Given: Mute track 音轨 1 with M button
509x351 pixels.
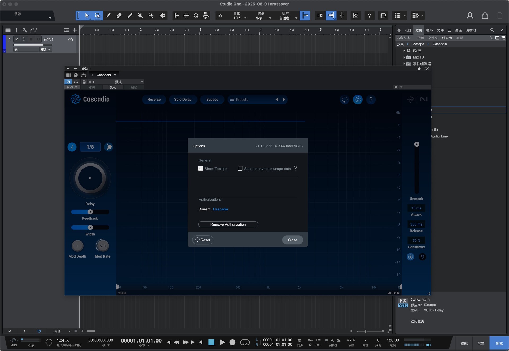Looking at the screenshot, I should point(17,39).
